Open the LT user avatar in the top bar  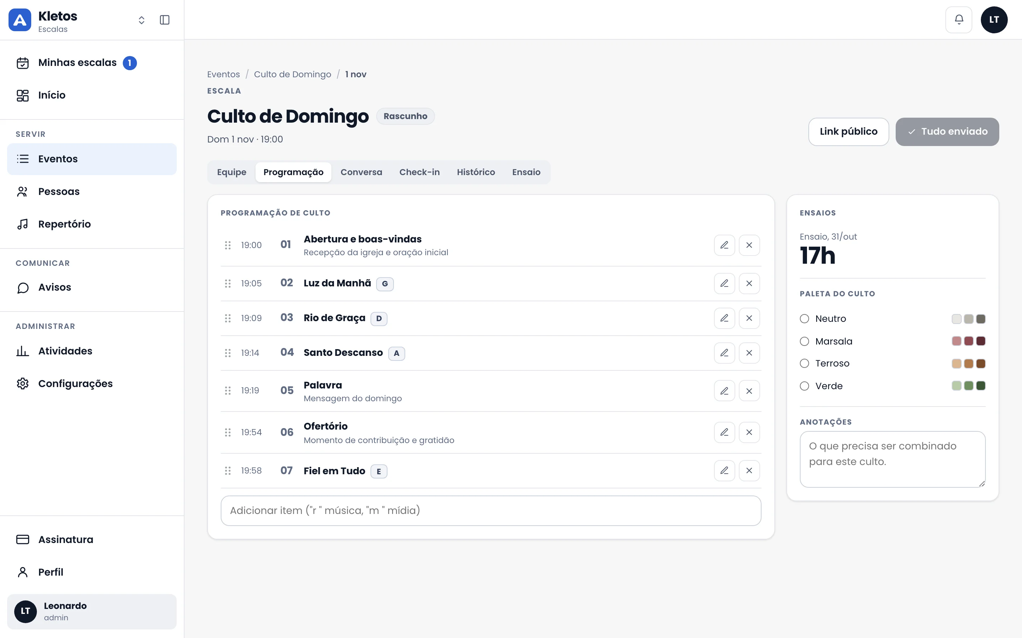pos(994,20)
